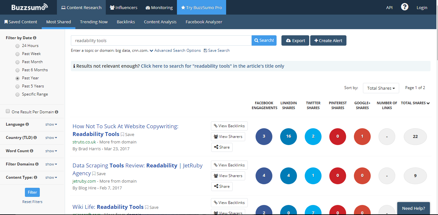
Task: Expand the Content Type filter with show
Action: point(51,177)
